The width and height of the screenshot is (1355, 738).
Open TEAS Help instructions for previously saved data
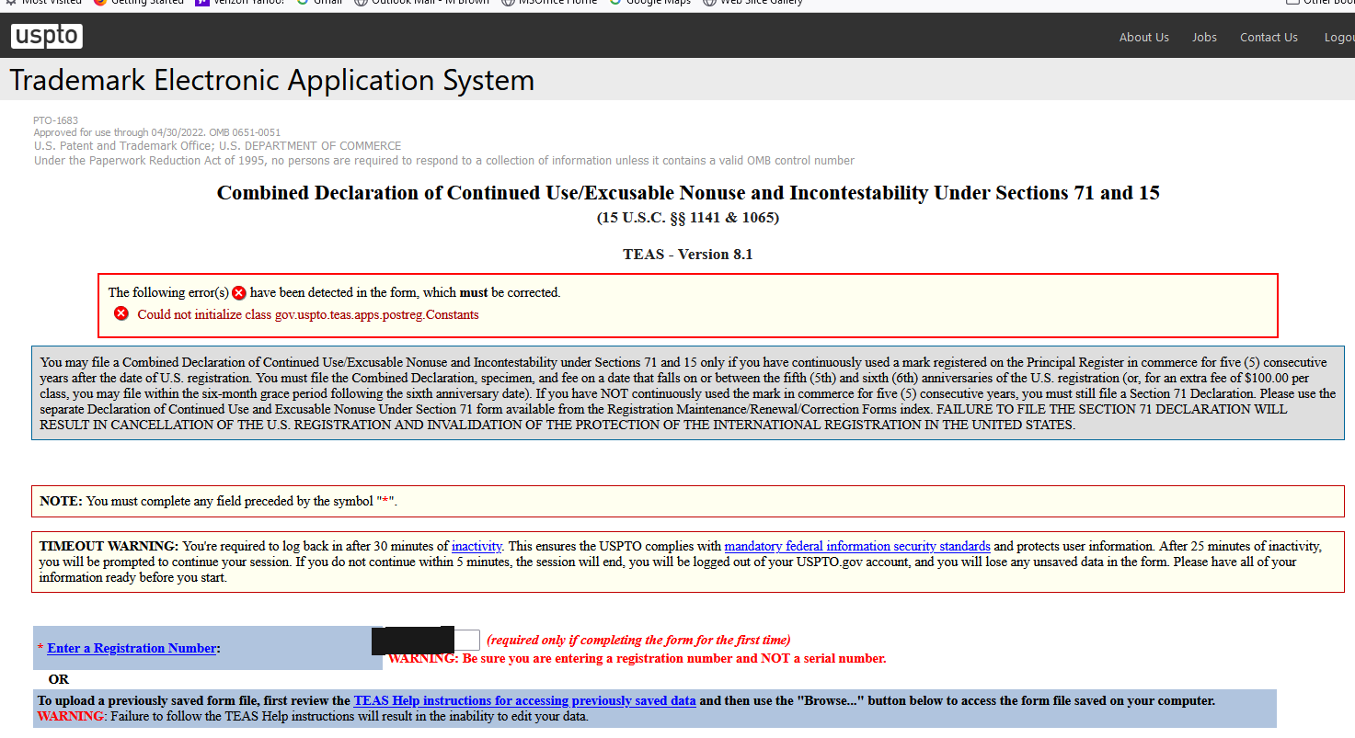tap(524, 700)
